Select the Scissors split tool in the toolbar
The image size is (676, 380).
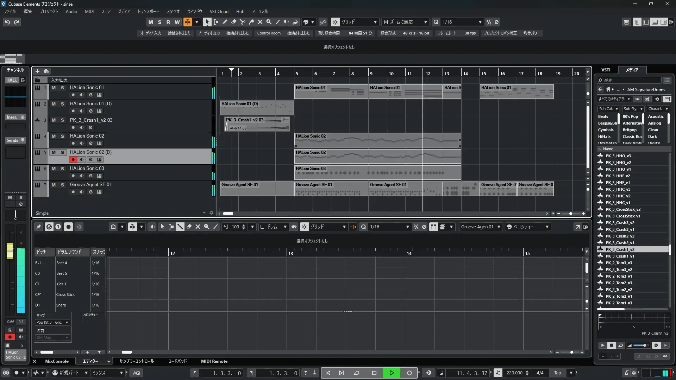(242, 22)
